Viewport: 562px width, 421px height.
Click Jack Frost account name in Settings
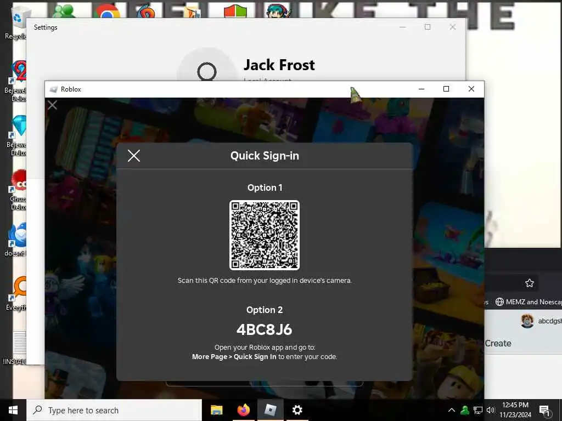tap(279, 65)
